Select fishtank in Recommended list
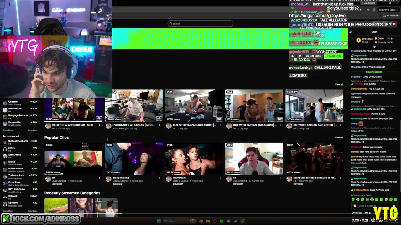 20,197
